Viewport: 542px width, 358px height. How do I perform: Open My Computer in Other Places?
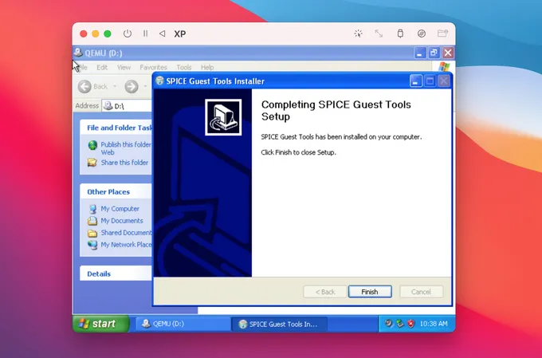pos(120,209)
